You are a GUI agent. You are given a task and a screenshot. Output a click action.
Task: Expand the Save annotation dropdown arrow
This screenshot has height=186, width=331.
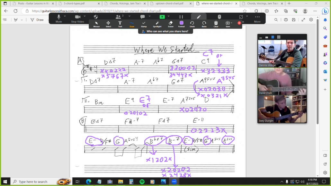tap(231, 22)
